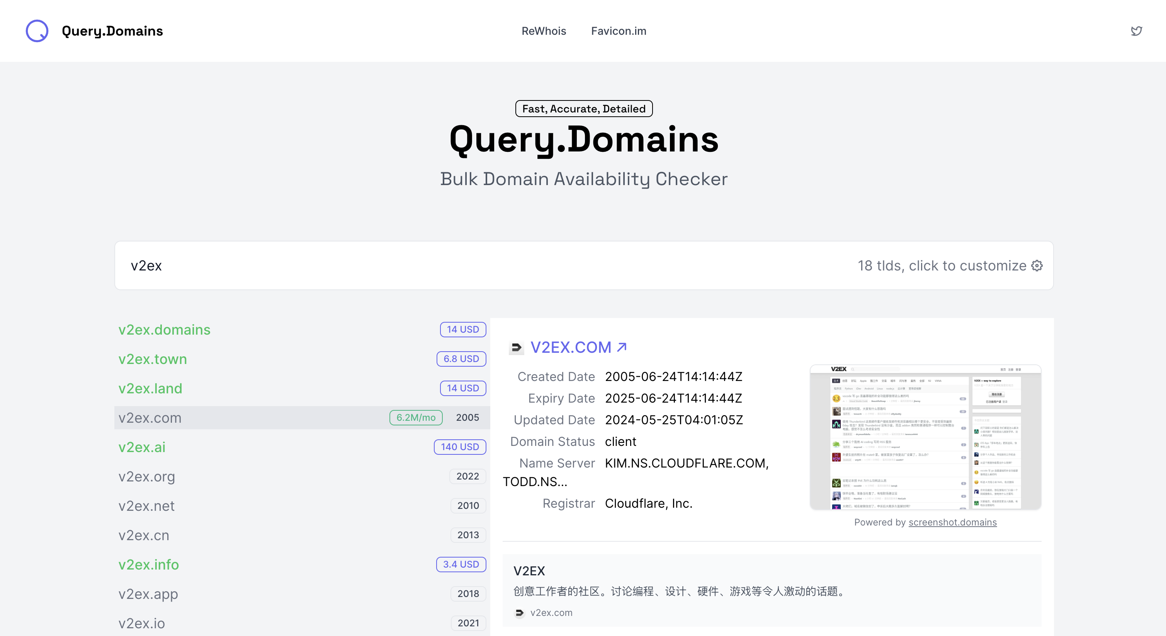Click the Expiry Date value 2025-06-24T14:14:44Z

coord(673,399)
